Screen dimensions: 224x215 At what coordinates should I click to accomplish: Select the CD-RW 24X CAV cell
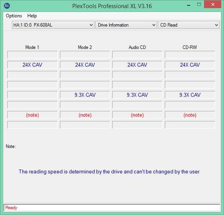pyautogui.click(x=190, y=65)
